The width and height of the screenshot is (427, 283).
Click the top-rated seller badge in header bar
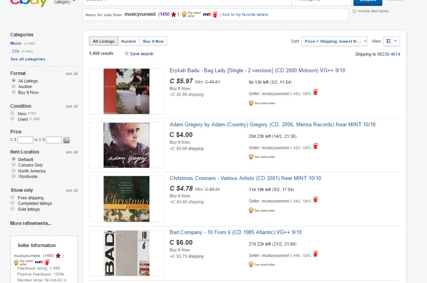(x=191, y=15)
